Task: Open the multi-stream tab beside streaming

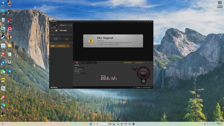Action: click(93, 62)
